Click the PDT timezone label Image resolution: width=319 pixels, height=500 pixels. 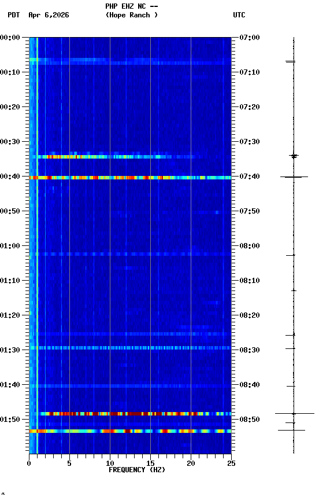[x=14, y=15]
